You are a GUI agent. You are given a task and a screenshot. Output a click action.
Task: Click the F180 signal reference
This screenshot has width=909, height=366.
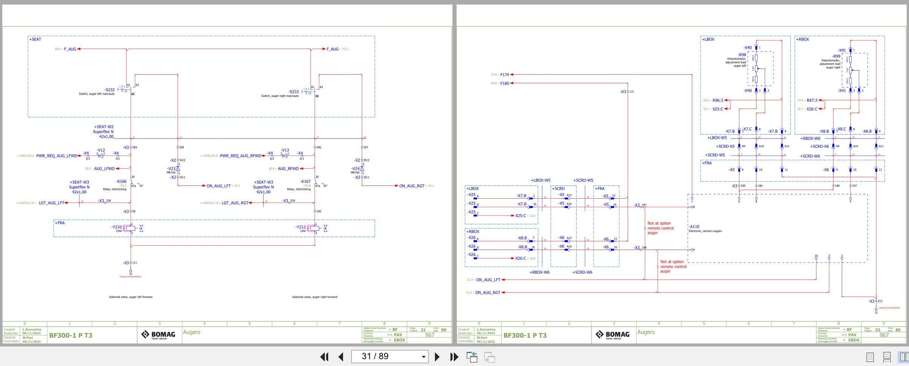click(505, 83)
